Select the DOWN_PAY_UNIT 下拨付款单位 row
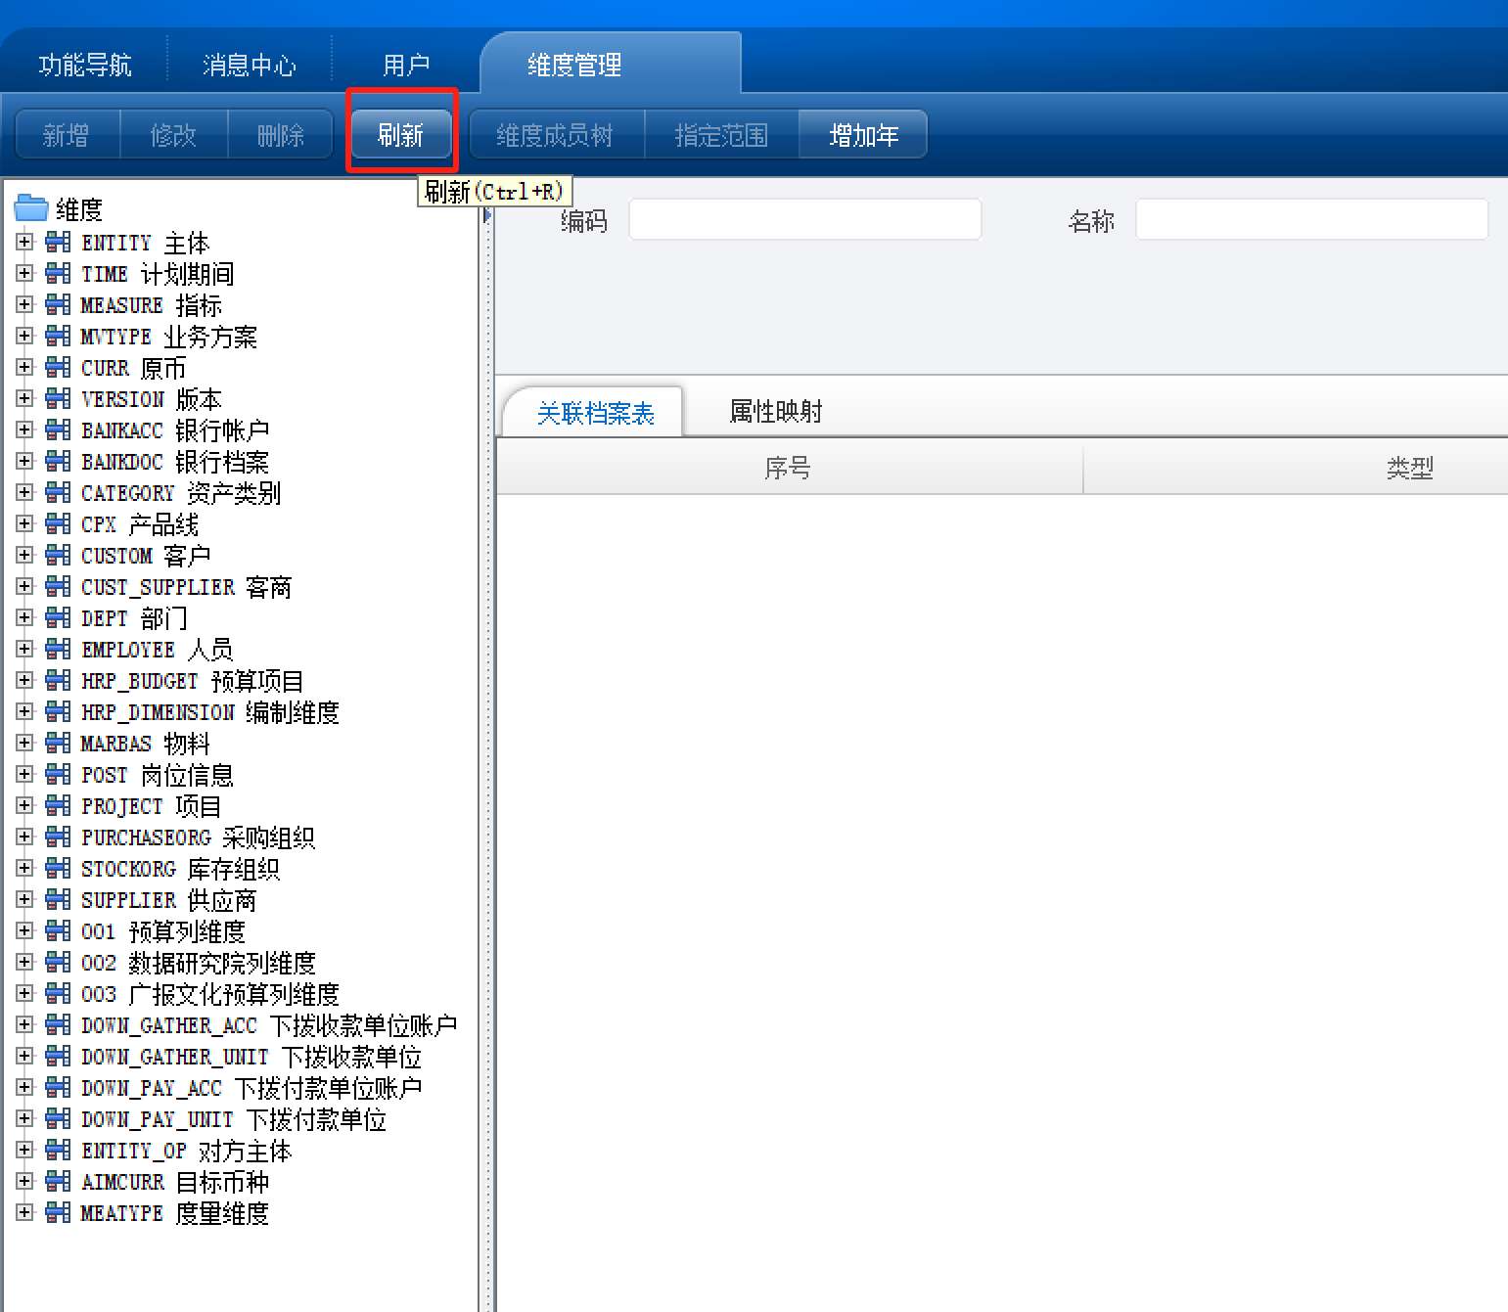This screenshot has height=1312, width=1508. [233, 1119]
